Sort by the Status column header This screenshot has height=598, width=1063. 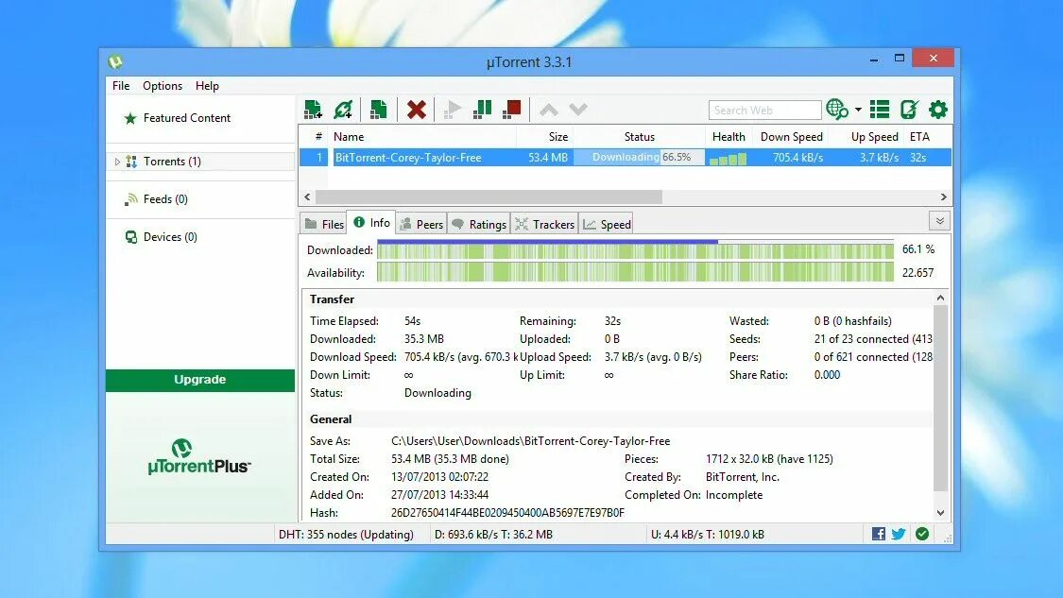[x=640, y=136]
